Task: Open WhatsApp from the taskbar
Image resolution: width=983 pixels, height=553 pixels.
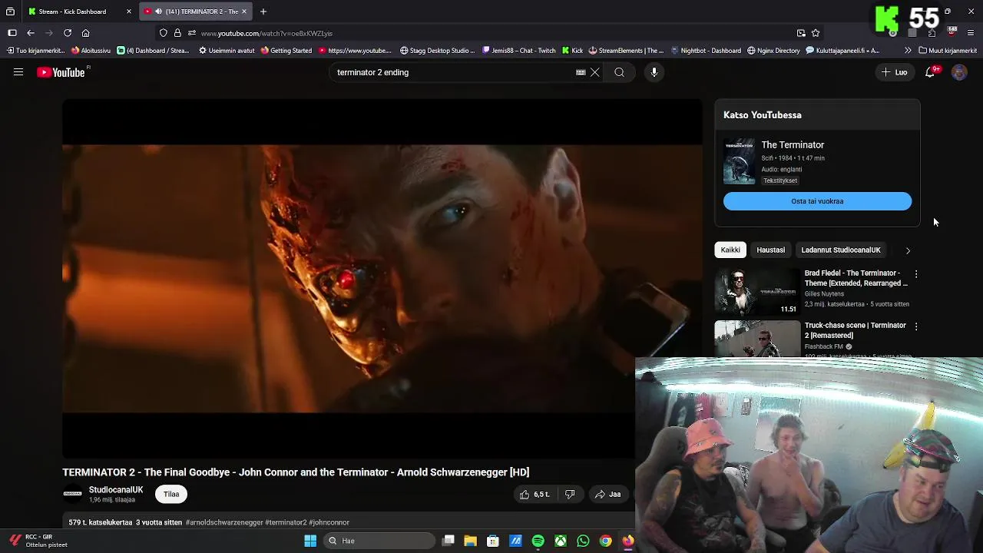Action: click(583, 541)
